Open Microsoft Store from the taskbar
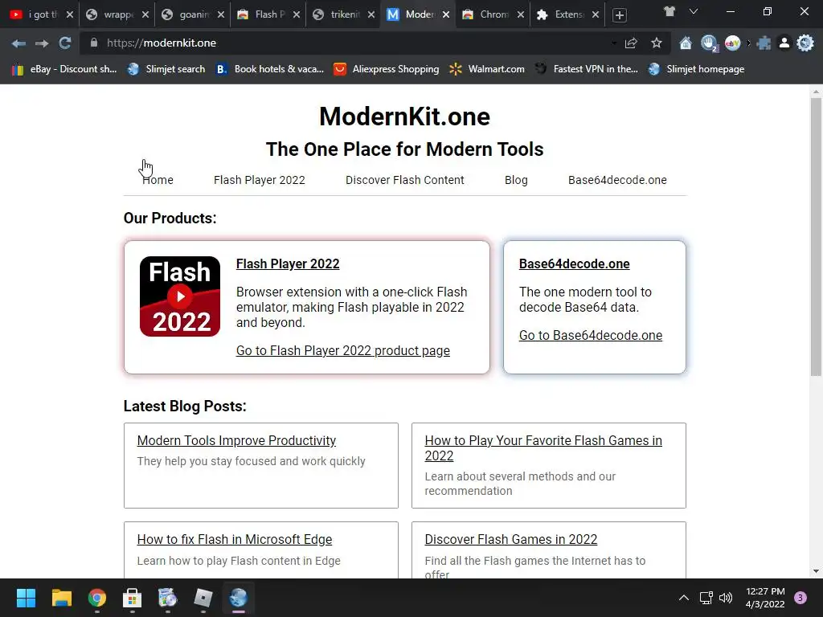Screen dimensions: 823x617 tap(133, 598)
